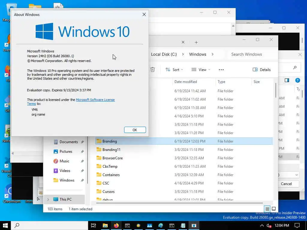Select the Branding folder
Image resolution: width=307 pixels, height=230 pixels.
[x=184, y=141]
